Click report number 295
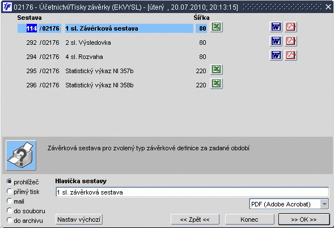 pyautogui.click(x=32, y=71)
